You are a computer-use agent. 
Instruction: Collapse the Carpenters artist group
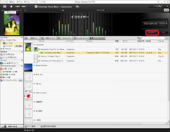coord(34,45)
